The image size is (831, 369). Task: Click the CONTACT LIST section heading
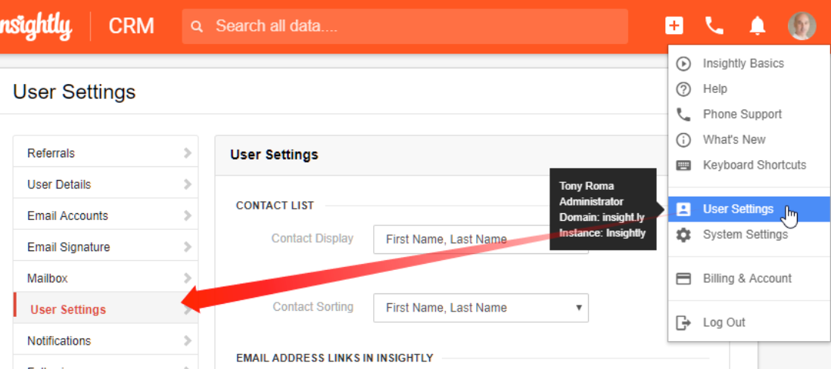tap(275, 206)
